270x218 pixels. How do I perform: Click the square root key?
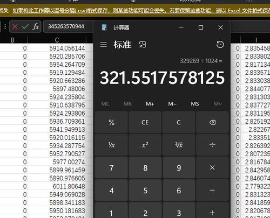coord(179,145)
